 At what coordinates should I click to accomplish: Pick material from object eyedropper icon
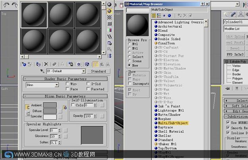(x=42, y=71)
